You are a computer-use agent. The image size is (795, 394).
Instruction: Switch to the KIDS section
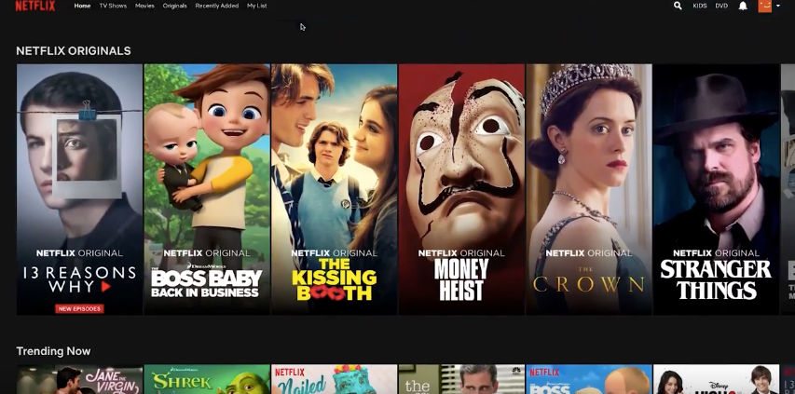point(700,7)
